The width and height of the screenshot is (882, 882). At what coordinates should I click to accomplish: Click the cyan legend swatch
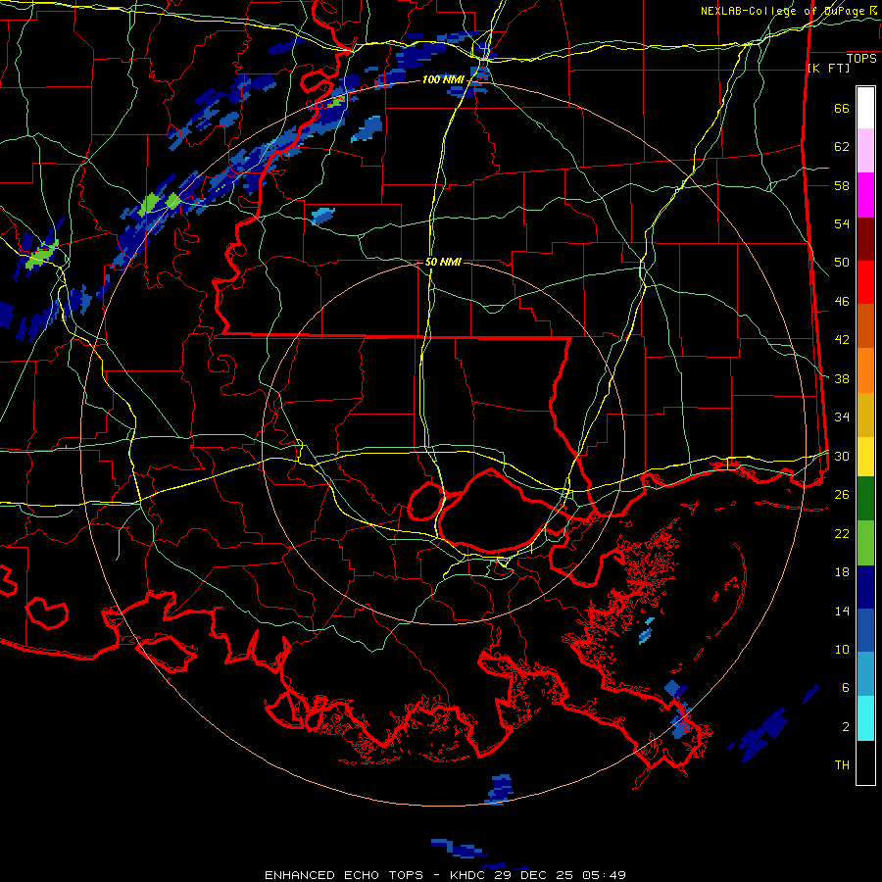865,719
